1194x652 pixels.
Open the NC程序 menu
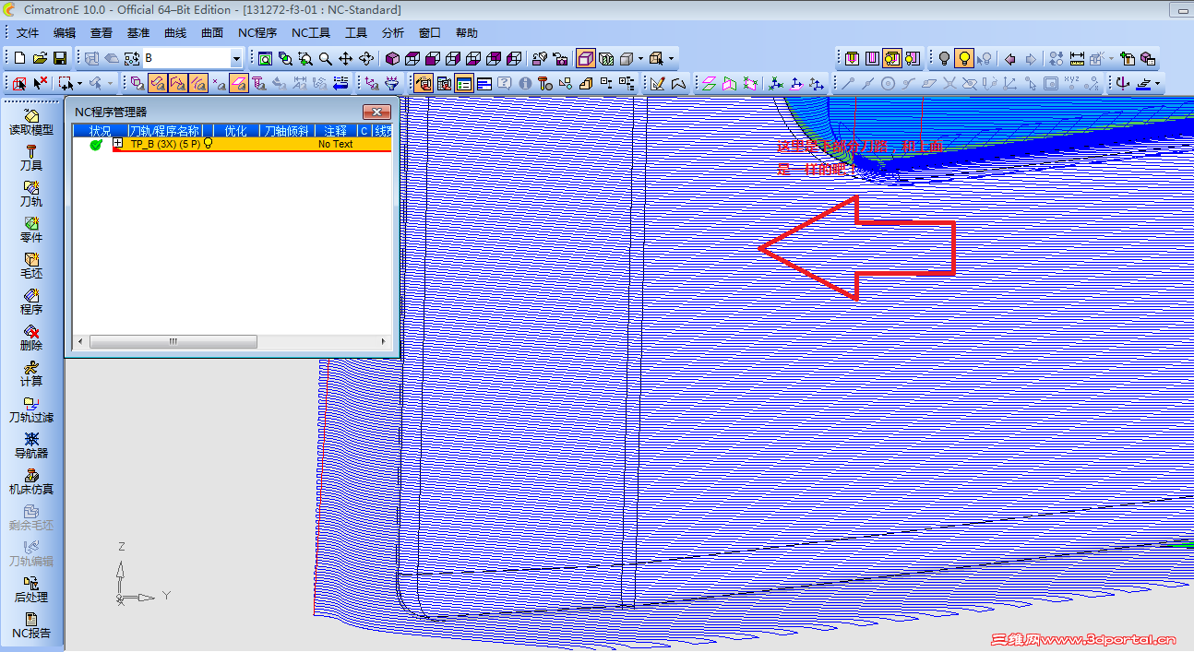(257, 32)
